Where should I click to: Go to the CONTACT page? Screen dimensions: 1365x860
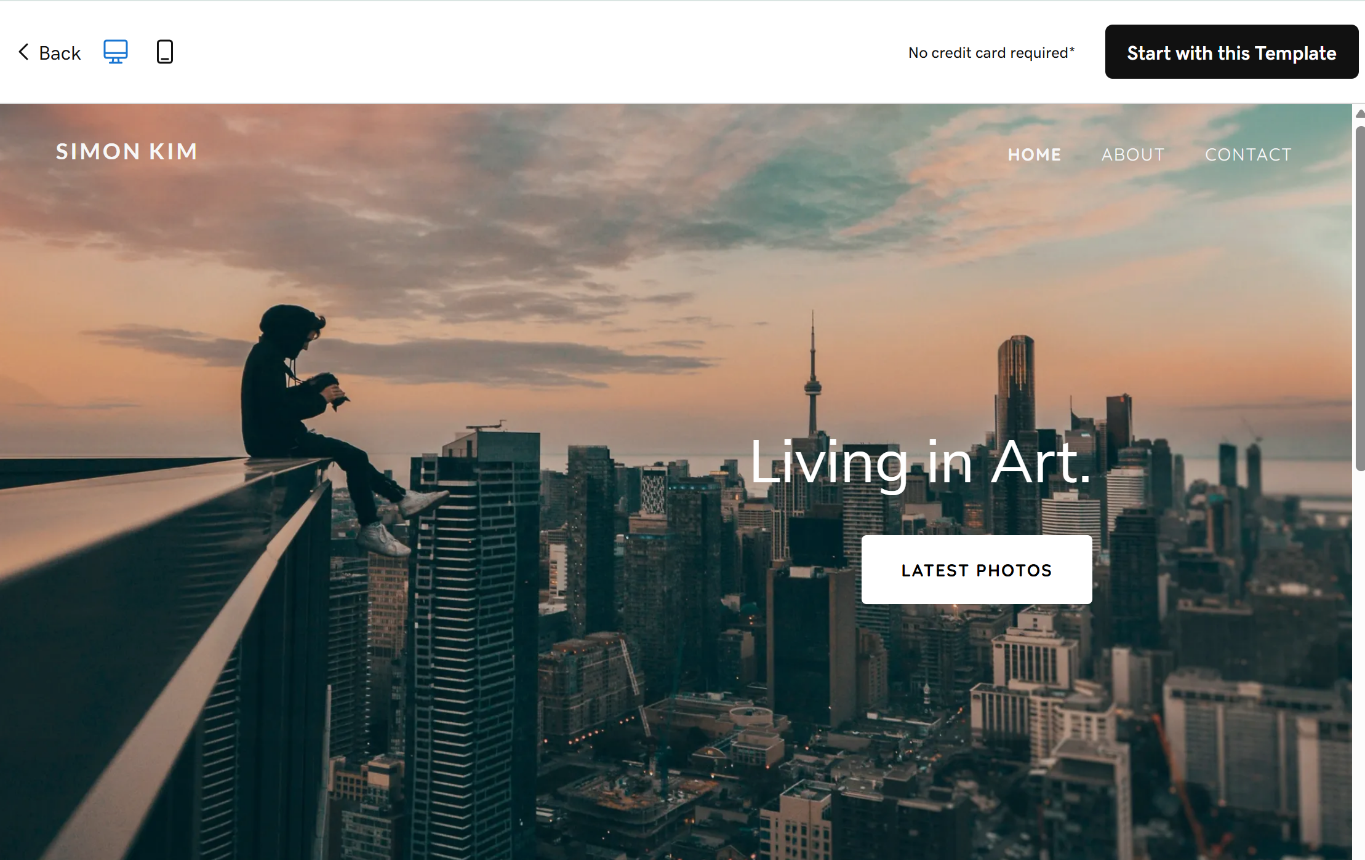[x=1248, y=154]
